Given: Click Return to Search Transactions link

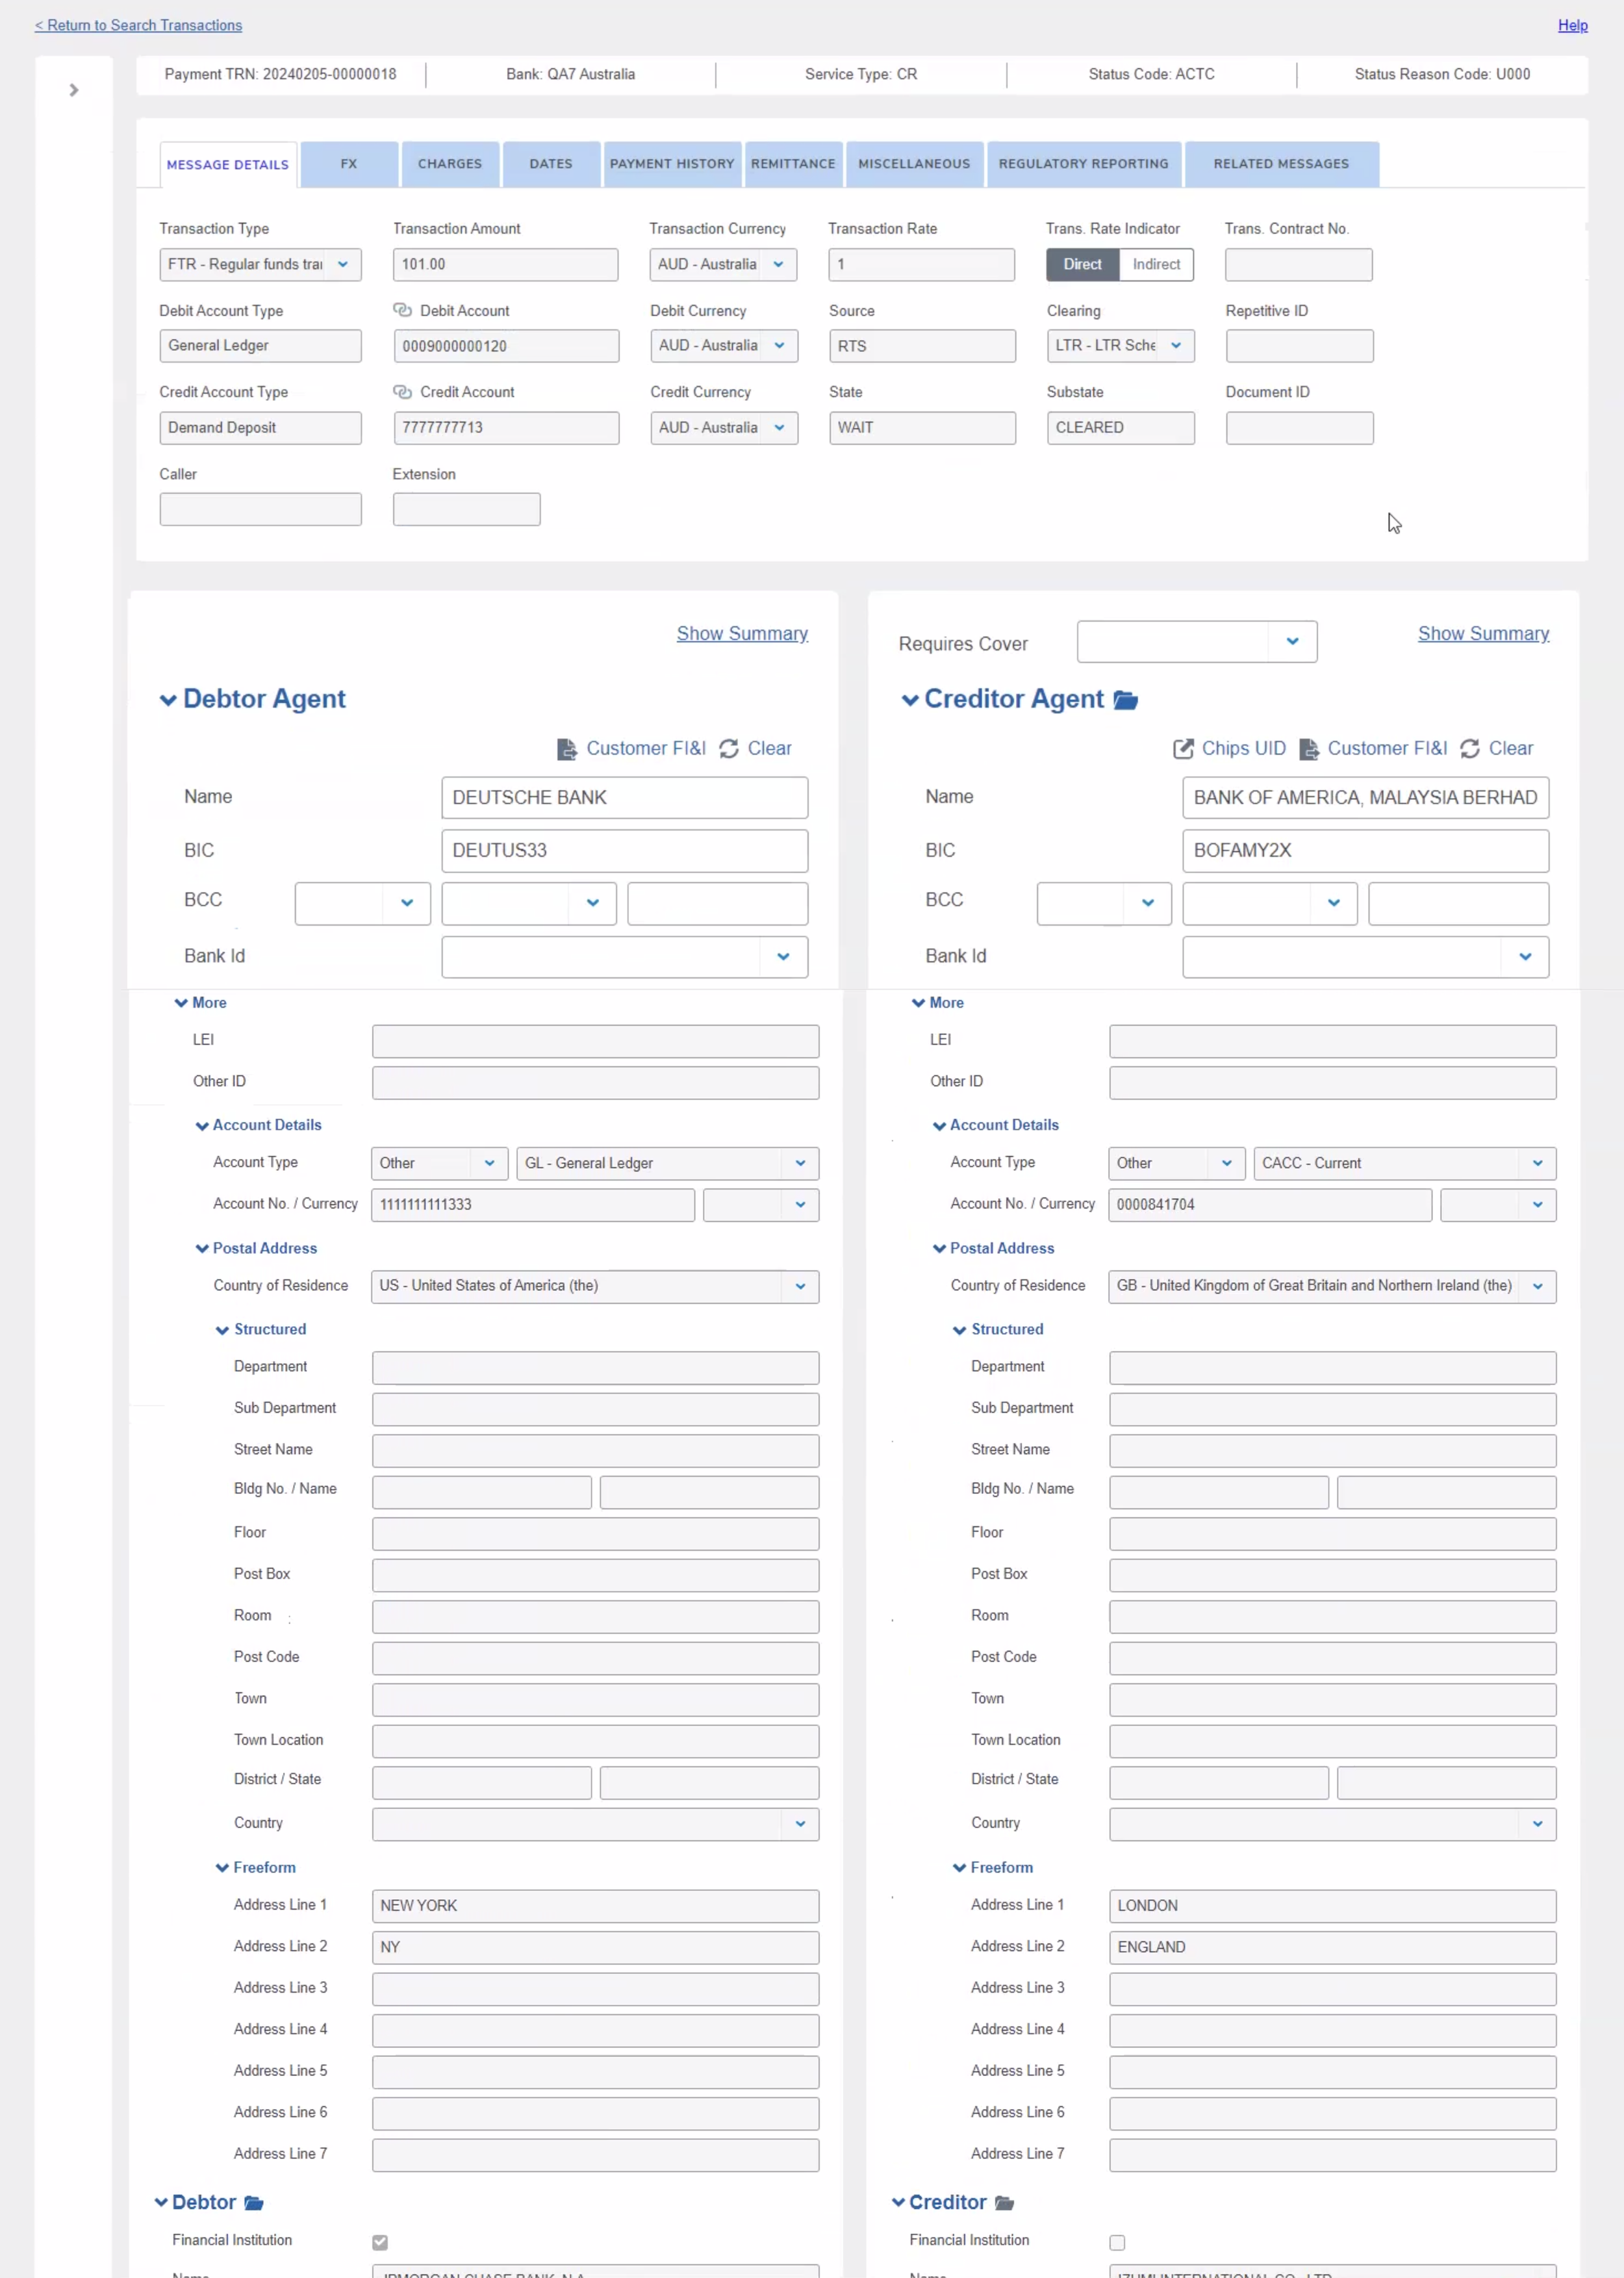Looking at the screenshot, I should point(138,25).
